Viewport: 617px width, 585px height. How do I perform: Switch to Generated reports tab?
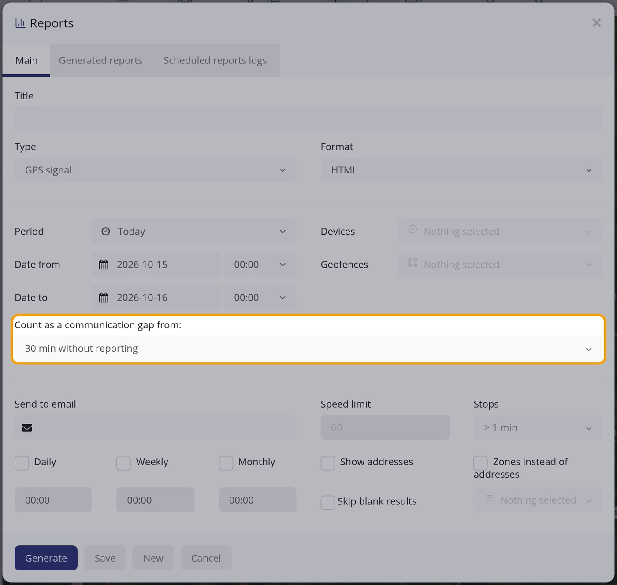pyautogui.click(x=100, y=61)
